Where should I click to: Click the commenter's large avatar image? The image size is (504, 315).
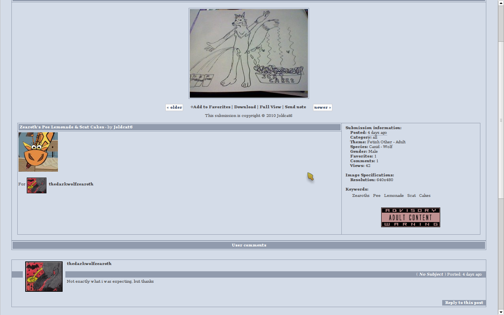click(44, 277)
